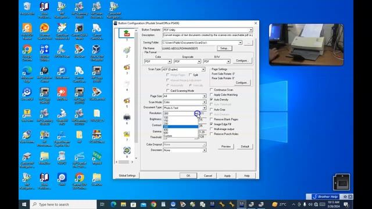Click the webcam scanner video thumbnail
This screenshot has width=372, height=209.
tap(306, 45)
